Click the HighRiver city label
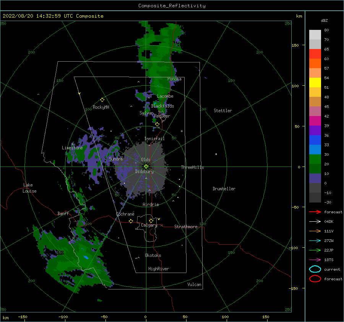This screenshot has width=344, height=322. point(159,269)
